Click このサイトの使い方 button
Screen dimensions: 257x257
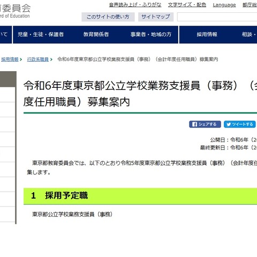[x=108, y=17]
